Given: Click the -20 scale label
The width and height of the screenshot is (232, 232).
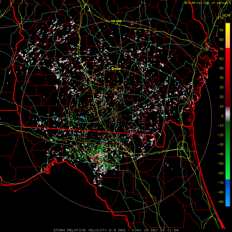Looking at the screenshot, I should coord(220,135).
